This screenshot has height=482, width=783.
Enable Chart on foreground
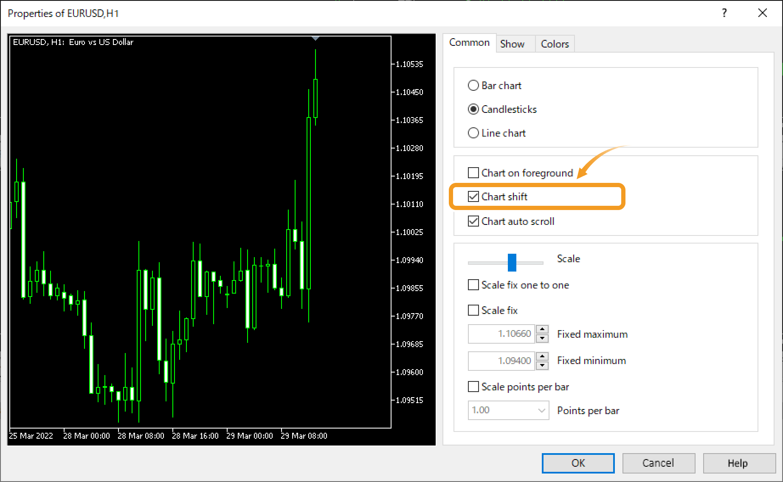473,173
